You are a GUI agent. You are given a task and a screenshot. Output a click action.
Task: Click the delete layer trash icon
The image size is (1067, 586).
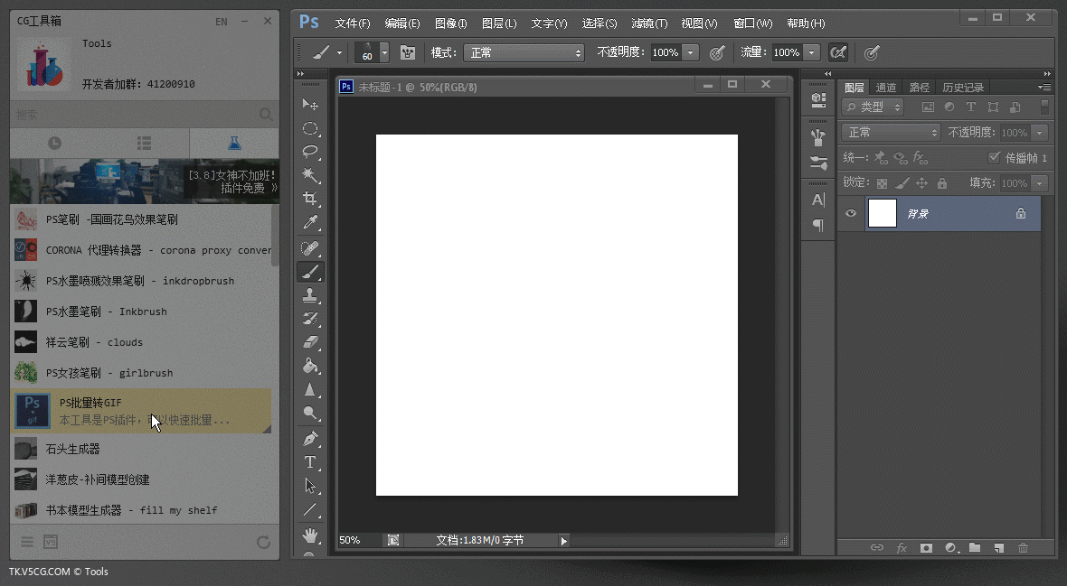tap(1023, 547)
